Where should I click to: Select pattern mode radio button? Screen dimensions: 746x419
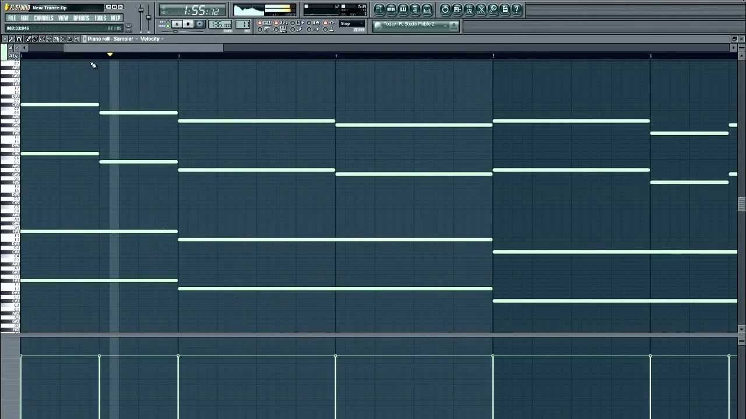[167, 22]
